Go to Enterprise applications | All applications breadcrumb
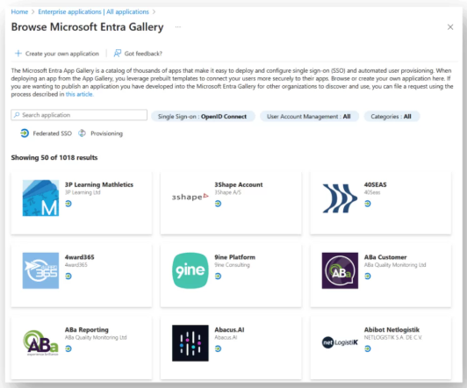The image size is (467, 388). 93,12
